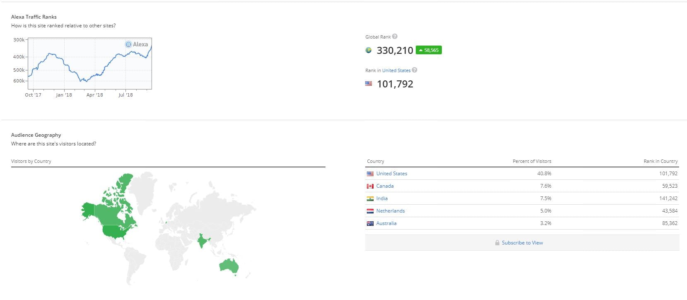Click Subscribe to View link
This screenshot has width=687, height=300.
522,243
